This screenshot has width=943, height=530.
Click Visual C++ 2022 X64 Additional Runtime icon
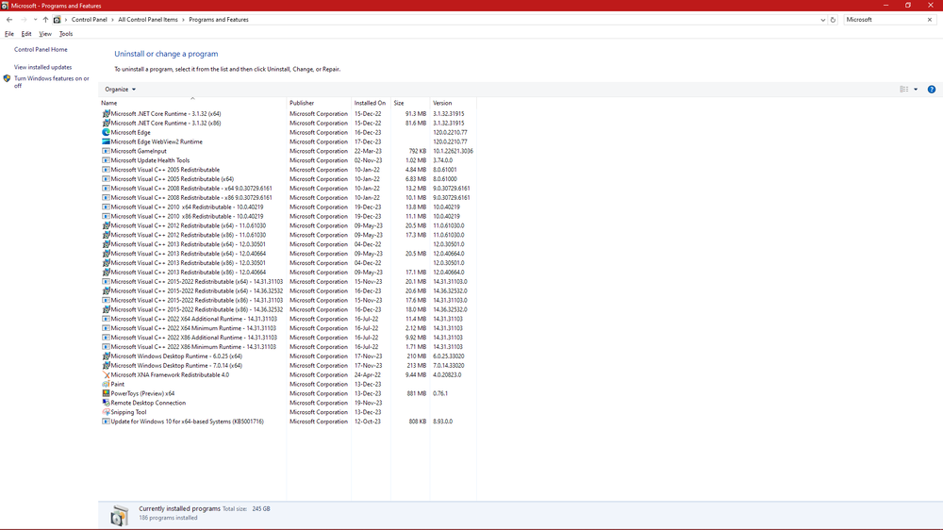point(106,319)
